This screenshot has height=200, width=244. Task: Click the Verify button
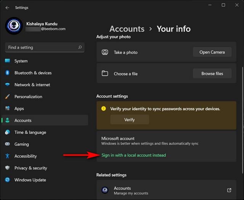click(130, 120)
